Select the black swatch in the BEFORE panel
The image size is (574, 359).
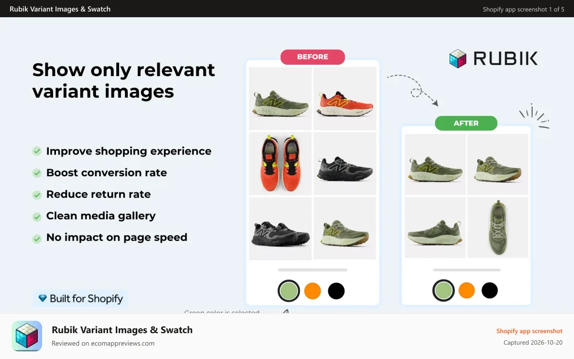[x=336, y=291]
